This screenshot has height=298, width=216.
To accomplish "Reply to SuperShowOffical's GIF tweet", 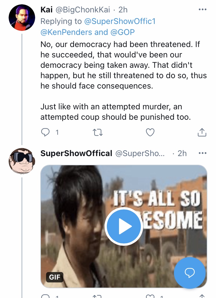I will pyautogui.click(x=46, y=296).
